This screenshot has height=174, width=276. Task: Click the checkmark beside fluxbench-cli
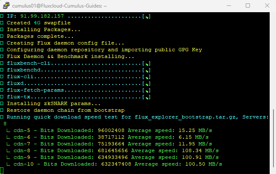146,64
